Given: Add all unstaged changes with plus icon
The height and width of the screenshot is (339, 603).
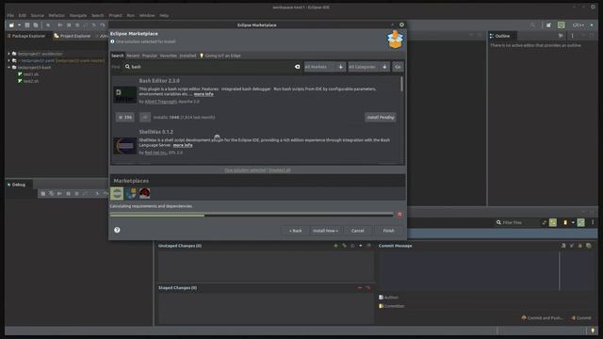Looking at the screenshot, I should [335, 246].
